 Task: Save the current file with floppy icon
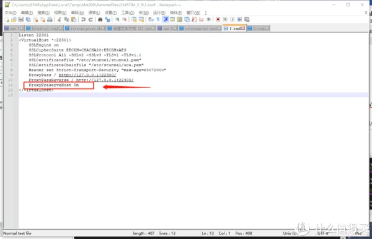pos(21,19)
